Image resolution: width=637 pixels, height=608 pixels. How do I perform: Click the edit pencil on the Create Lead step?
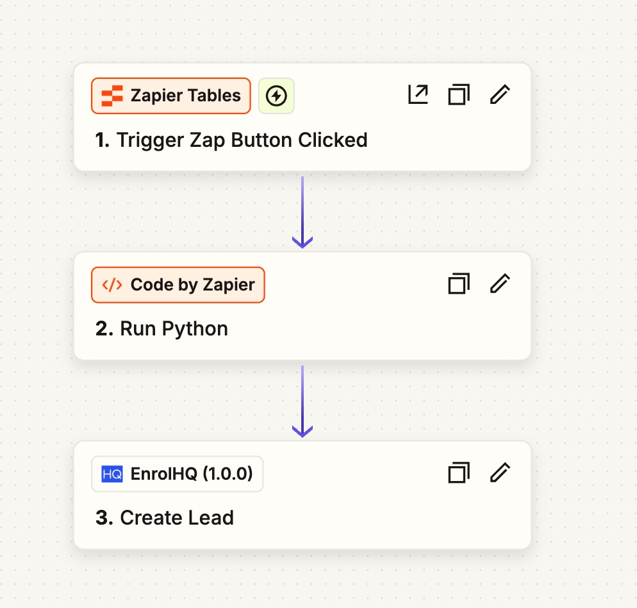click(500, 472)
